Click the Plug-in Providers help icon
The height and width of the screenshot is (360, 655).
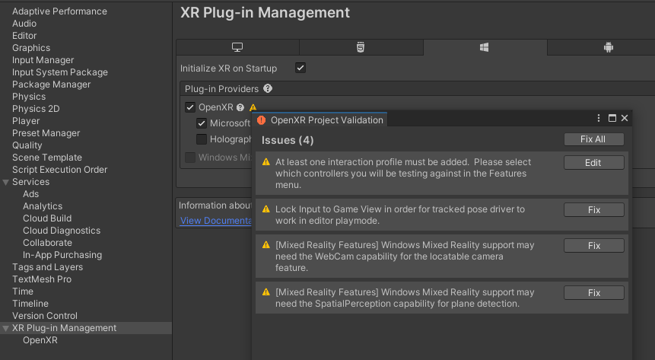268,88
